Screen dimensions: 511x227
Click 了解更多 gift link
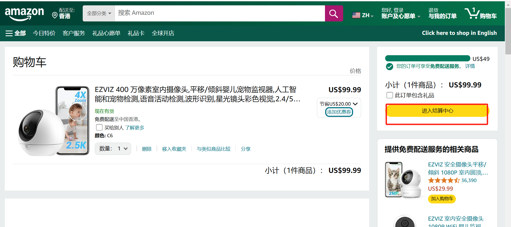(x=135, y=128)
